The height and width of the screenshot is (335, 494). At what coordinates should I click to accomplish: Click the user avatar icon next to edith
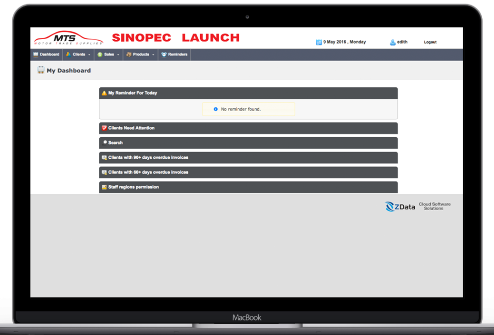click(x=393, y=42)
